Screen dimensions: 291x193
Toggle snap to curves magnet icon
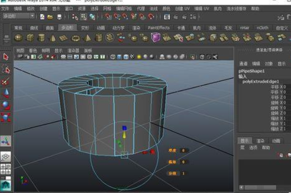[x=117, y=17]
